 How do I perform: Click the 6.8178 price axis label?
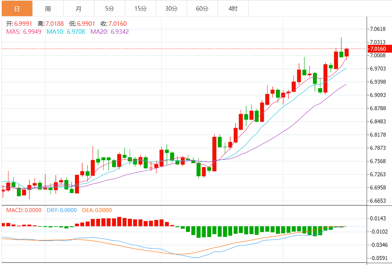point(378,135)
